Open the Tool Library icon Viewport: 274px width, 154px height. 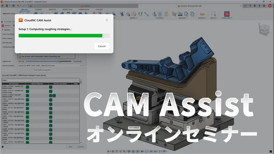pos(174,14)
